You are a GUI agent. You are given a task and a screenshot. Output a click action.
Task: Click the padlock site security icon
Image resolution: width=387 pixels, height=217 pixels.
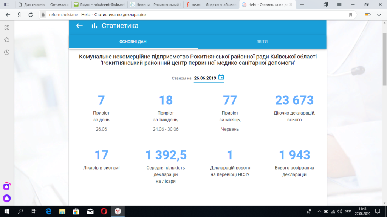(43, 15)
